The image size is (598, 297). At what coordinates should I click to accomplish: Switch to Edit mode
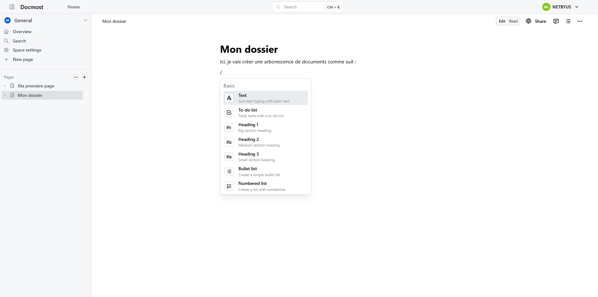coord(502,21)
